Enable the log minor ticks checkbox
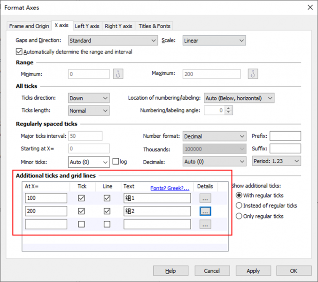This screenshot has width=318, height=282. tap(116, 162)
